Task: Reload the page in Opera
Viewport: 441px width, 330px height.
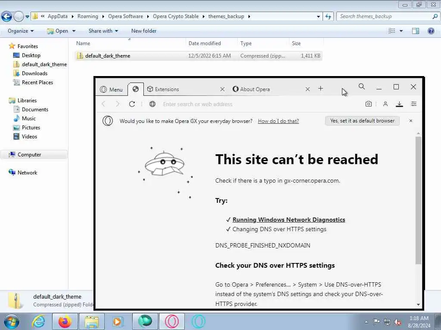Action: tap(132, 104)
